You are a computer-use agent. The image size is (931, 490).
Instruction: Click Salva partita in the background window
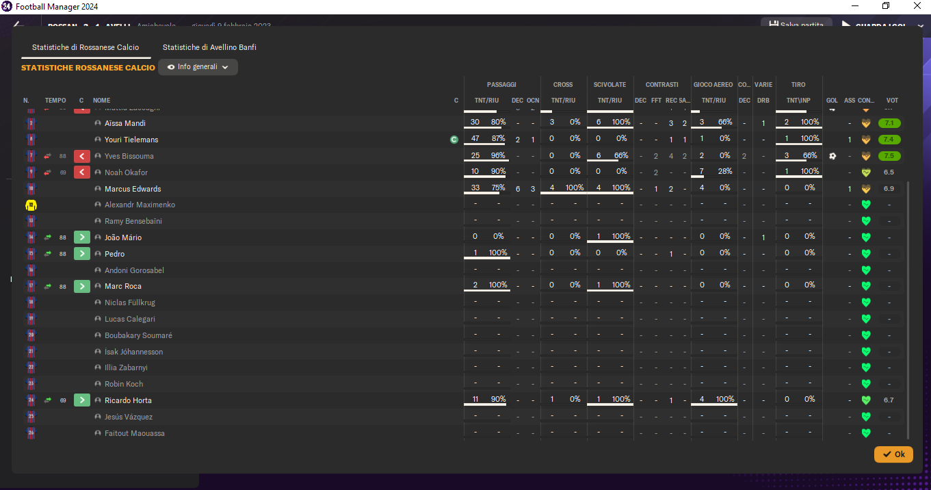tap(796, 25)
